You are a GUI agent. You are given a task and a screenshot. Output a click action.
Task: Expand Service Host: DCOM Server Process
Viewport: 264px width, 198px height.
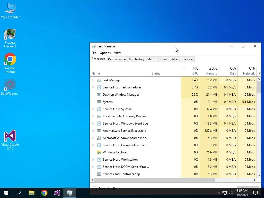tap(93, 167)
